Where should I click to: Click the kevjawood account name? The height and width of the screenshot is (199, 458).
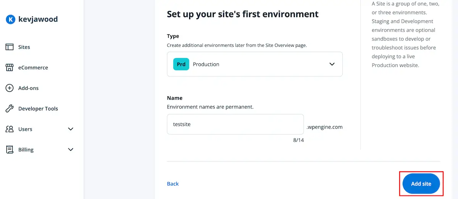pyautogui.click(x=38, y=19)
